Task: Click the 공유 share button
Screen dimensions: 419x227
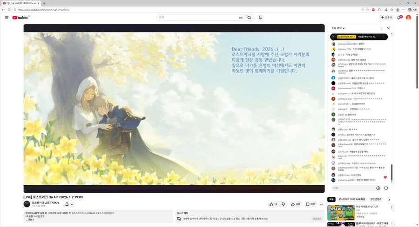Action: [296, 204]
